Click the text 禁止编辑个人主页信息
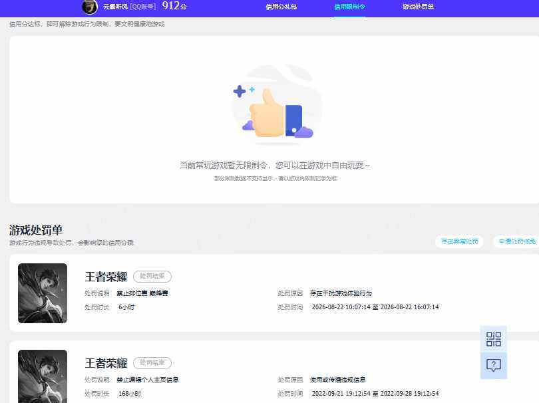The height and width of the screenshot is (403, 539). pyautogui.click(x=148, y=380)
